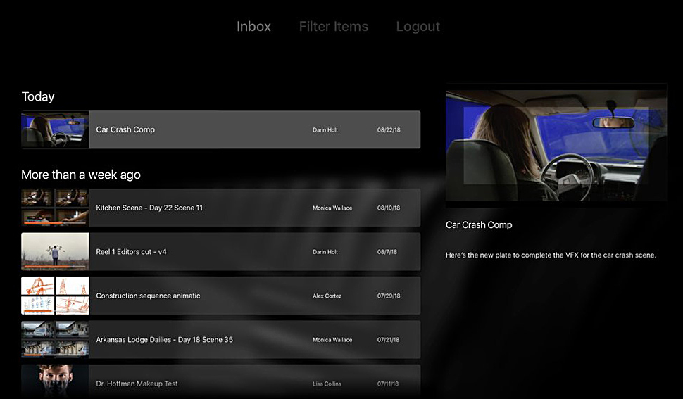Image resolution: width=683 pixels, height=399 pixels.
Task: Click date 08/22/18
Action: click(389, 130)
